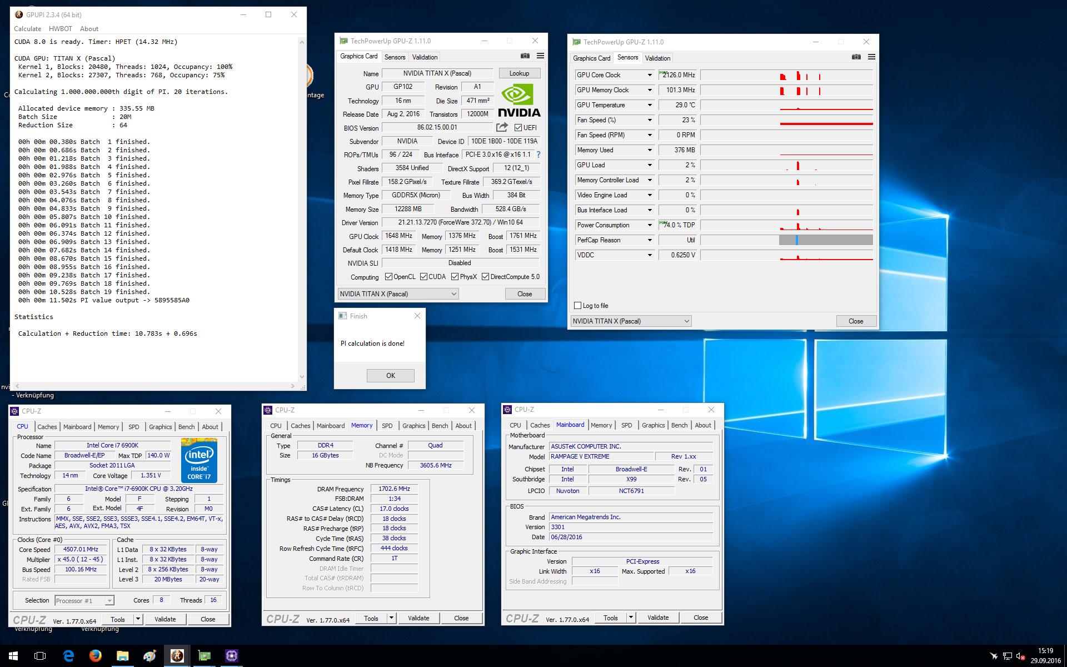The width and height of the screenshot is (1067, 667).
Task: Click the GPUPI title bar app icon
Action: (x=19, y=14)
